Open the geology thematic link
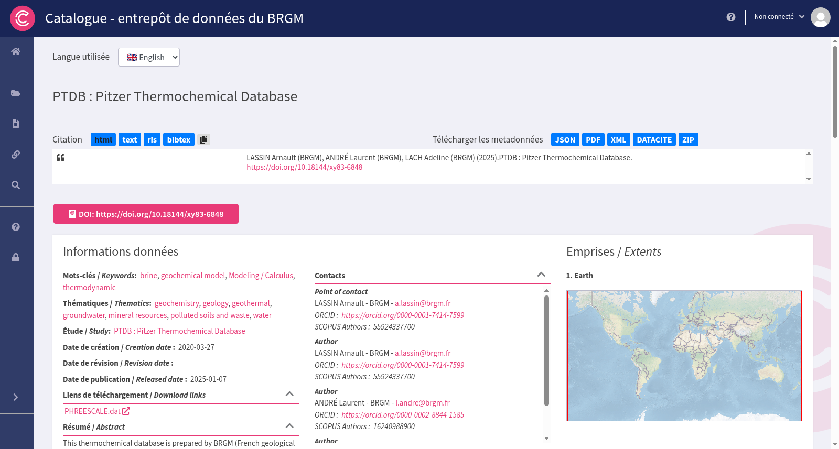This screenshot has height=449, width=839. pos(216,303)
